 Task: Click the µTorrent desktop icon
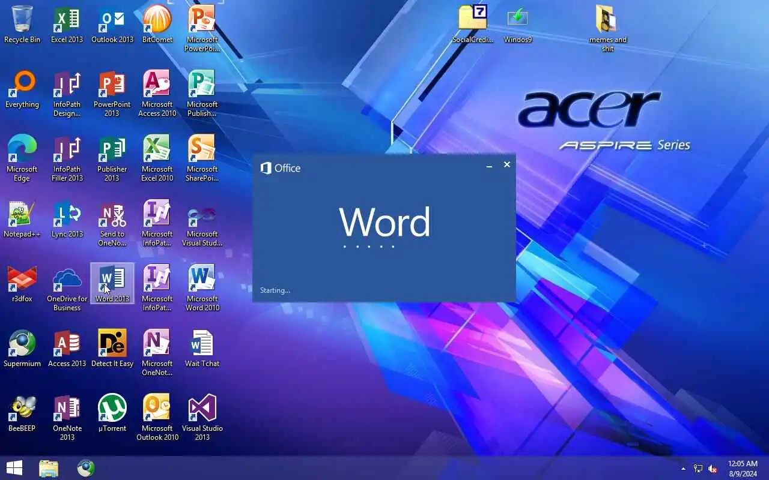(x=112, y=413)
